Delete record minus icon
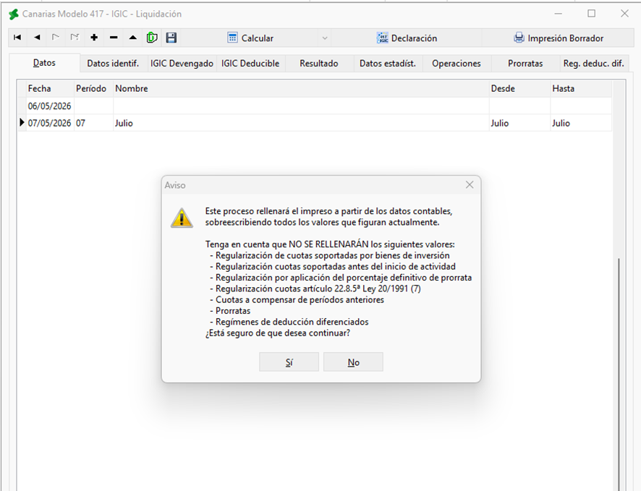Viewport: 641px width, 491px height. [114, 38]
